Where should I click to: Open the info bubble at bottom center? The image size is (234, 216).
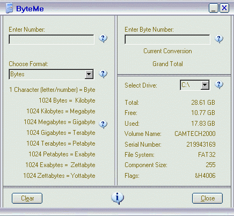pos(118,198)
